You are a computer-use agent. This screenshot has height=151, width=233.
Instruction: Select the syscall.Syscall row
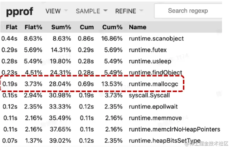pyautogui.click(x=149, y=96)
